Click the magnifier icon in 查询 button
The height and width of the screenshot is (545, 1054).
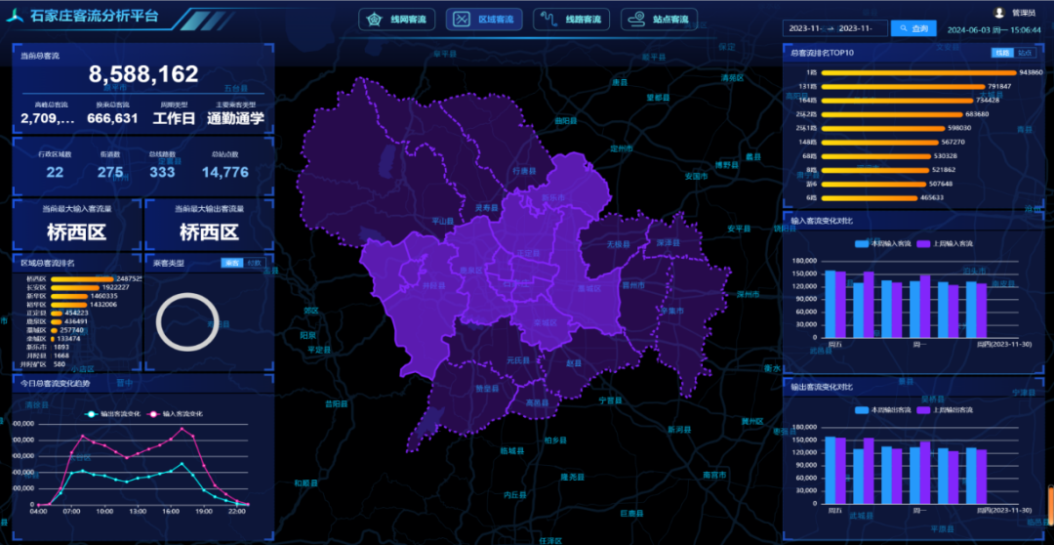(904, 29)
